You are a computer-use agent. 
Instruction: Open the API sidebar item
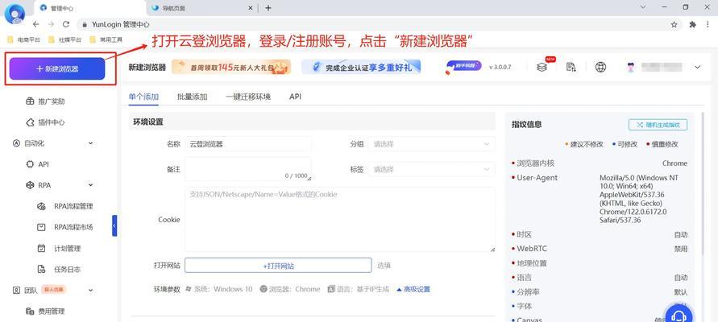point(44,164)
